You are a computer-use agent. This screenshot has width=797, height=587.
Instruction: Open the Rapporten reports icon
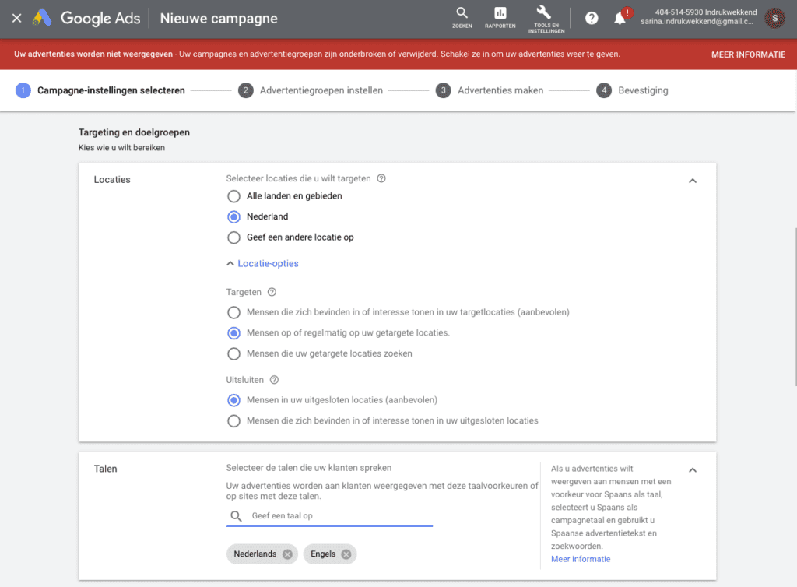[x=500, y=14]
